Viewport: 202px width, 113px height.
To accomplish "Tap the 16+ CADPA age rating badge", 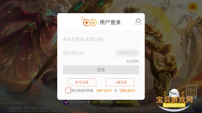I will pos(191,92).
